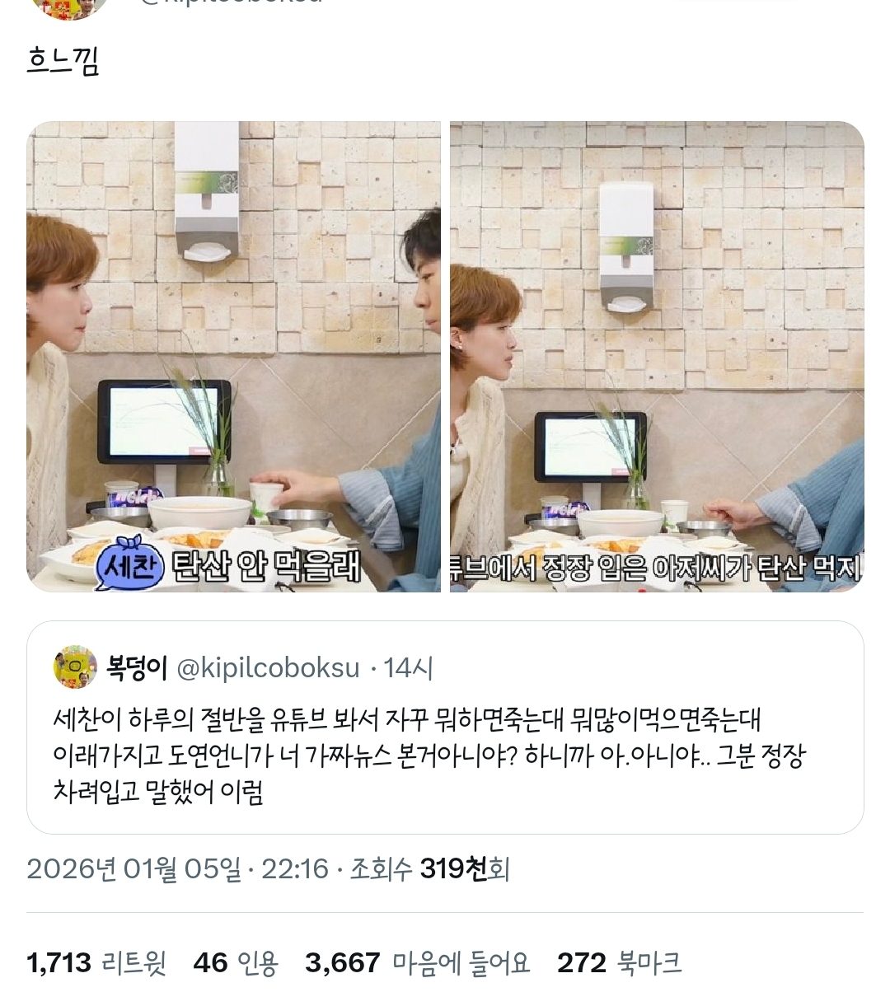Click the blue 세찬 name bubble

pyautogui.click(x=130, y=569)
